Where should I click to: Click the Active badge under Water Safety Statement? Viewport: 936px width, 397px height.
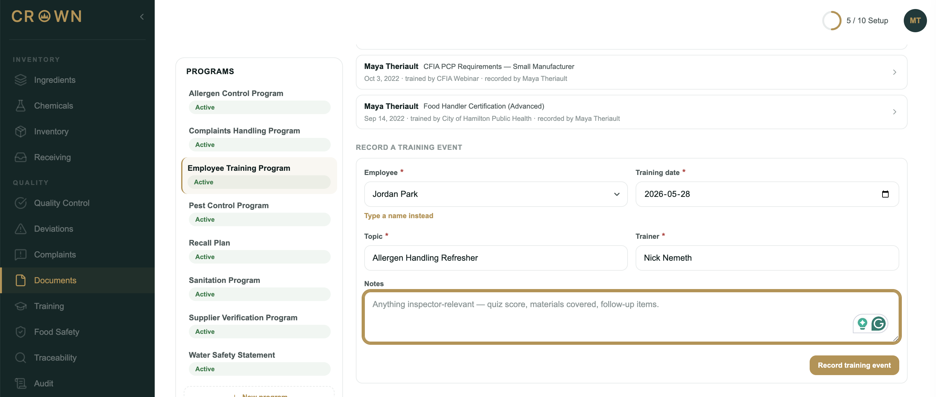point(259,369)
